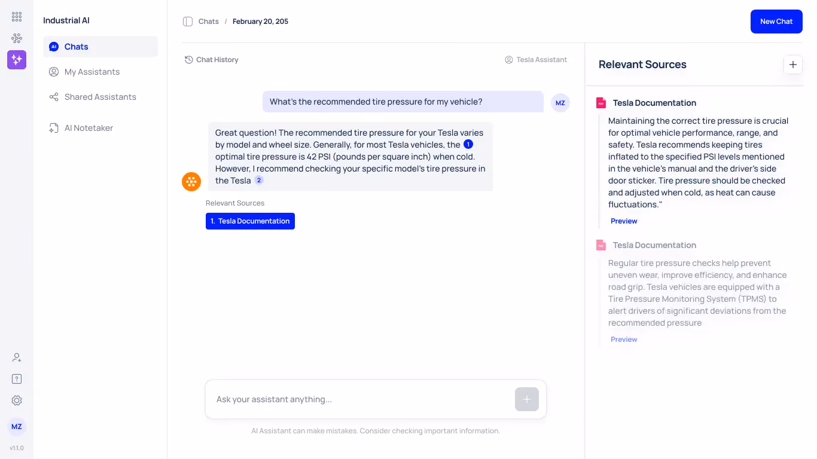Image resolution: width=817 pixels, height=459 pixels.
Task: Open Chats in the sidebar
Action: 100,47
